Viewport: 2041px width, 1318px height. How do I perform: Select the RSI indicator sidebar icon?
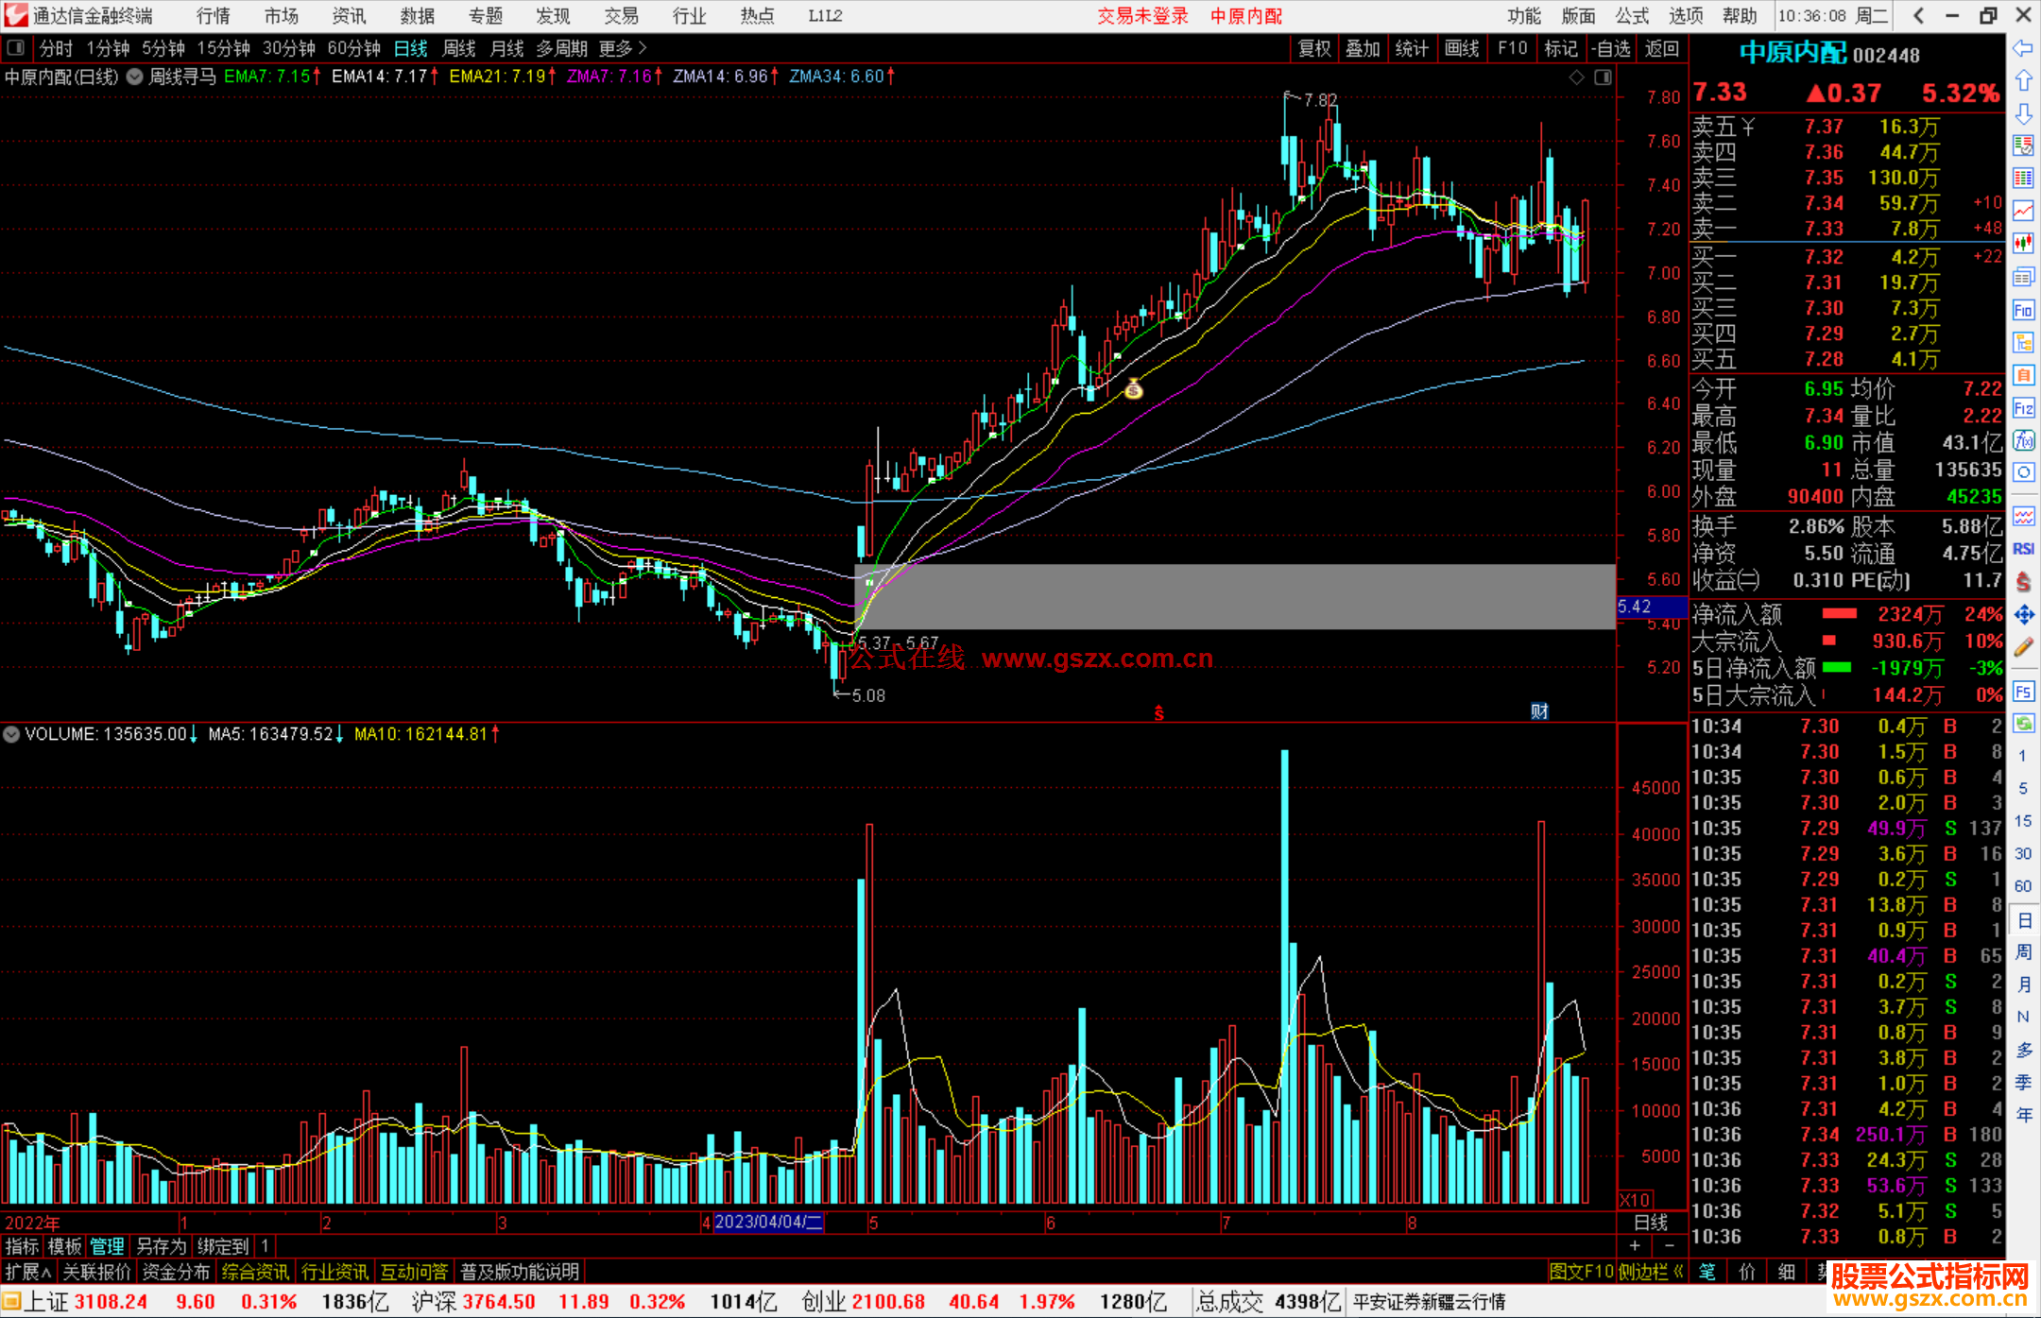2023,549
